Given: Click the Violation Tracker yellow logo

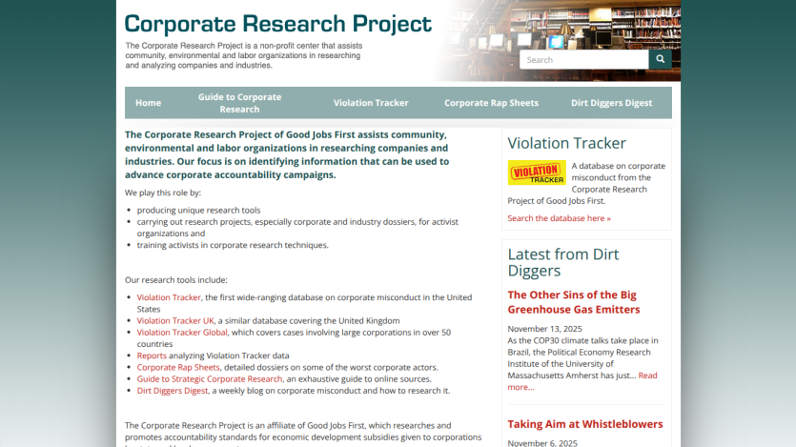Looking at the screenshot, I should (537, 173).
